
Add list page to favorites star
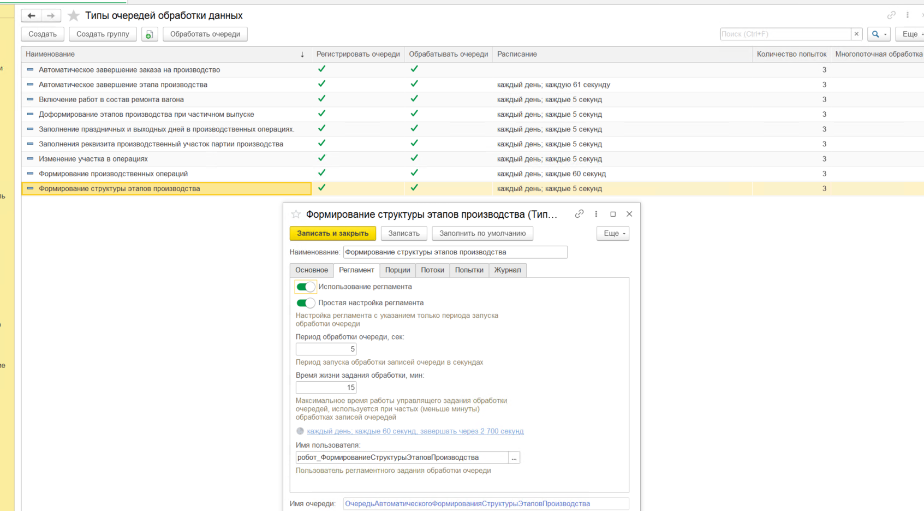[x=74, y=16]
